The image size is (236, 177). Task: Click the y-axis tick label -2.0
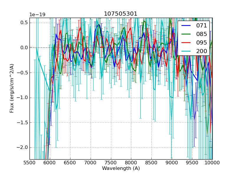(x=22, y=147)
